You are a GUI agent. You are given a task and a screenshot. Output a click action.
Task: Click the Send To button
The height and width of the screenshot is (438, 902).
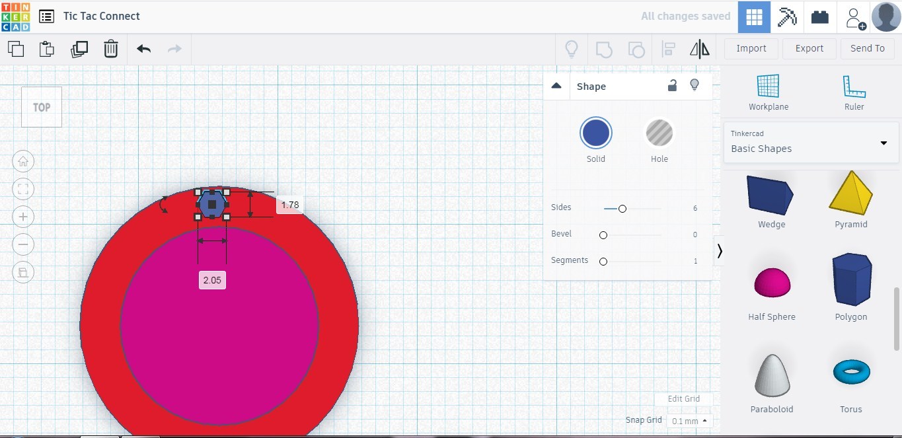coord(867,48)
